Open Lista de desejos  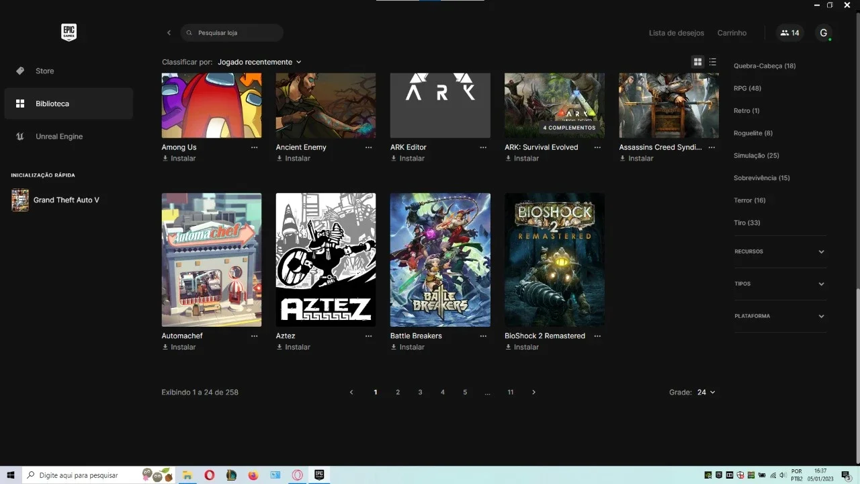click(x=677, y=33)
